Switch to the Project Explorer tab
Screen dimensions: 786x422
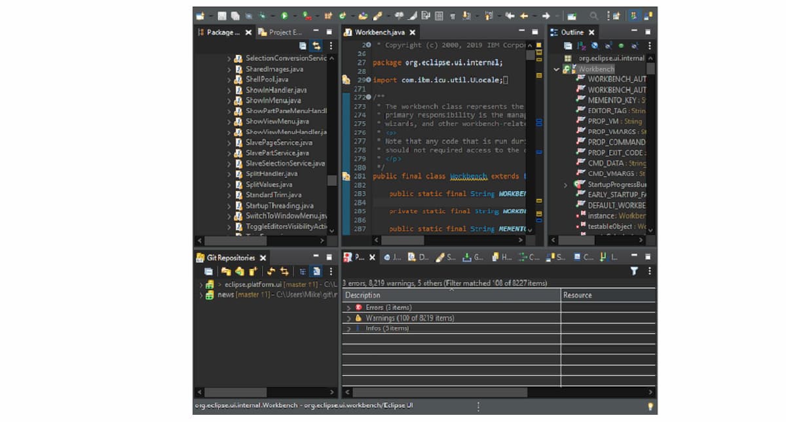[280, 32]
